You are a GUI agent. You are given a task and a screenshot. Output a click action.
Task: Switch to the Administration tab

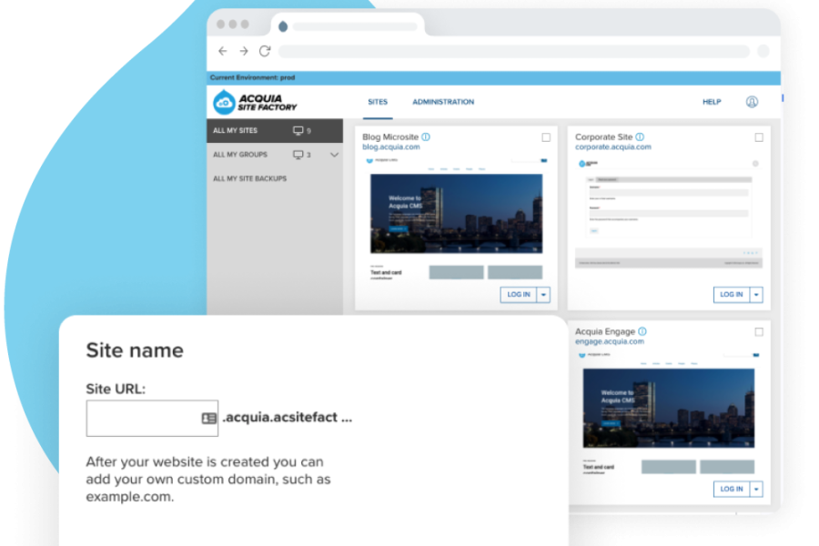point(443,102)
